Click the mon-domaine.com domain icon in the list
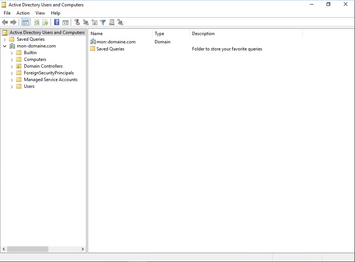The height and width of the screenshot is (262, 355). coord(93,41)
